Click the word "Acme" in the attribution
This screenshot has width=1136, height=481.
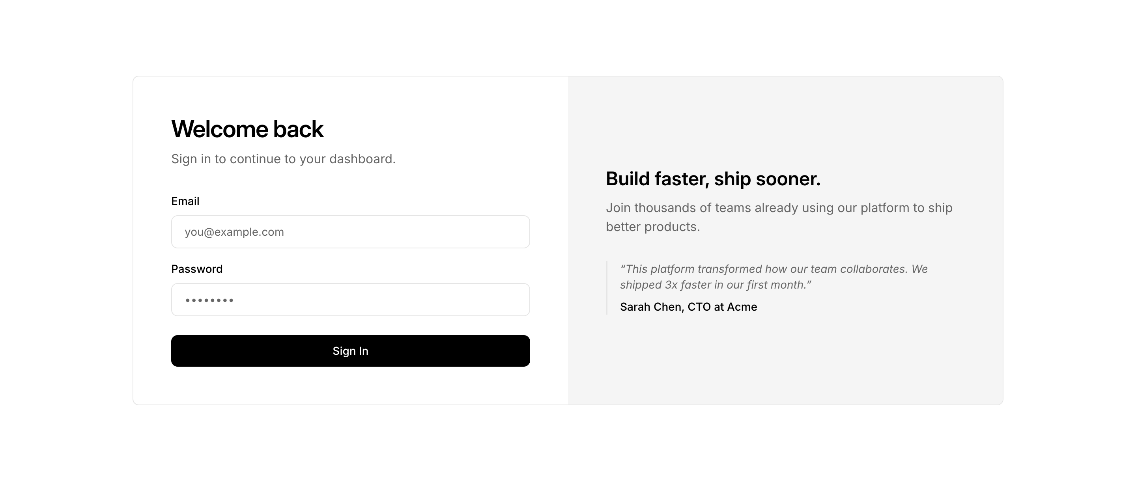(742, 307)
